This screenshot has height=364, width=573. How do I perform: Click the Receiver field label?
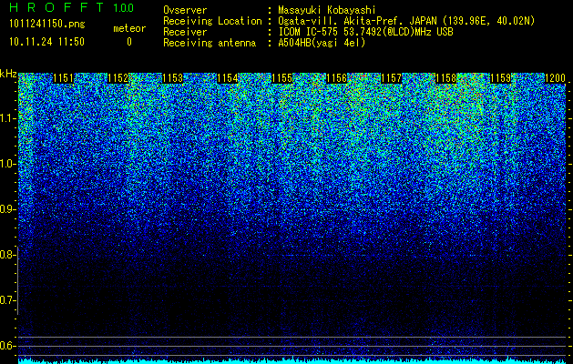pos(185,32)
